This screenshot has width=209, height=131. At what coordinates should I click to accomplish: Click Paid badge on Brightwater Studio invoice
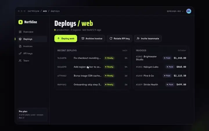pyautogui.click(x=167, y=58)
